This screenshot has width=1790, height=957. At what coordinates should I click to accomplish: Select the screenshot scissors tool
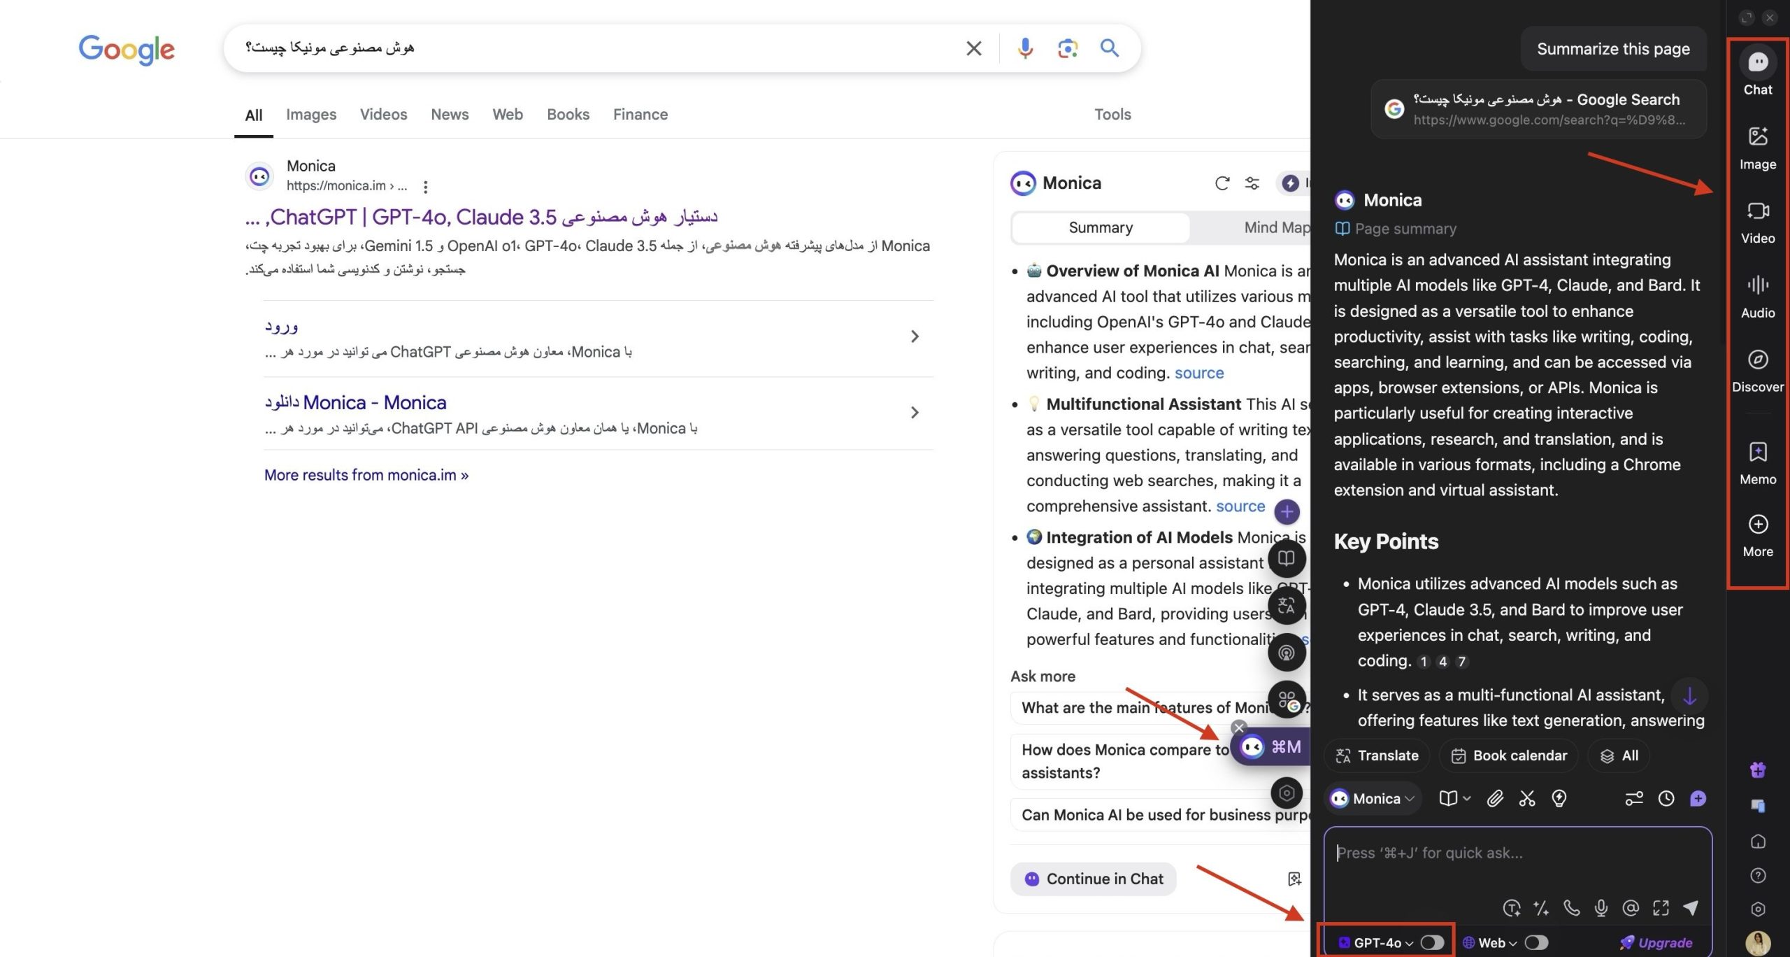(1526, 798)
